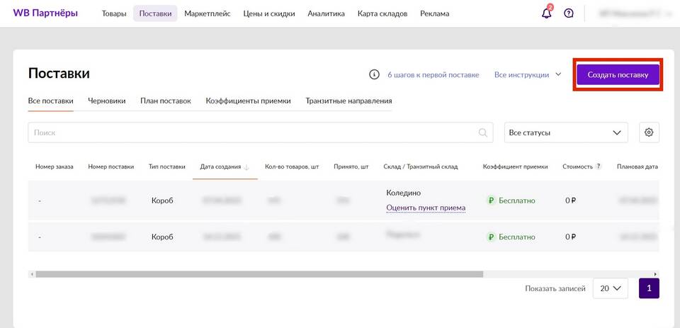This screenshot has width=680, height=328.
Task: Click the Оценить пункт приема link
Action: [x=426, y=208]
